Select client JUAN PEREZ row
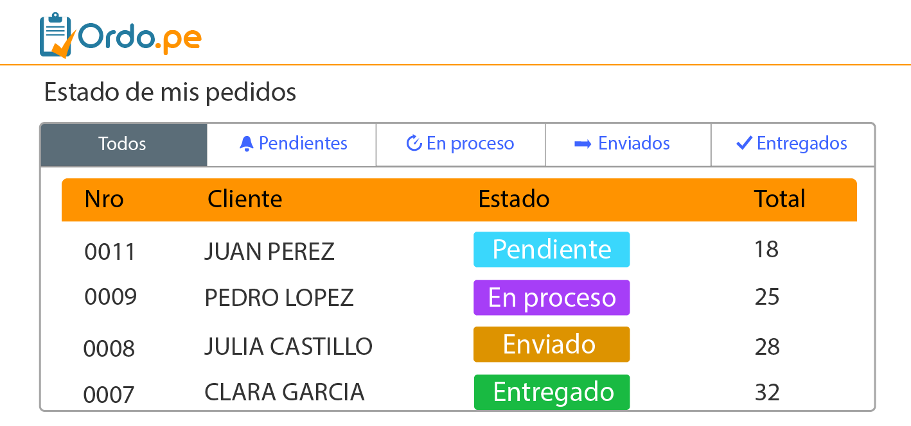Viewport: 911px width, 426px height. point(269,251)
